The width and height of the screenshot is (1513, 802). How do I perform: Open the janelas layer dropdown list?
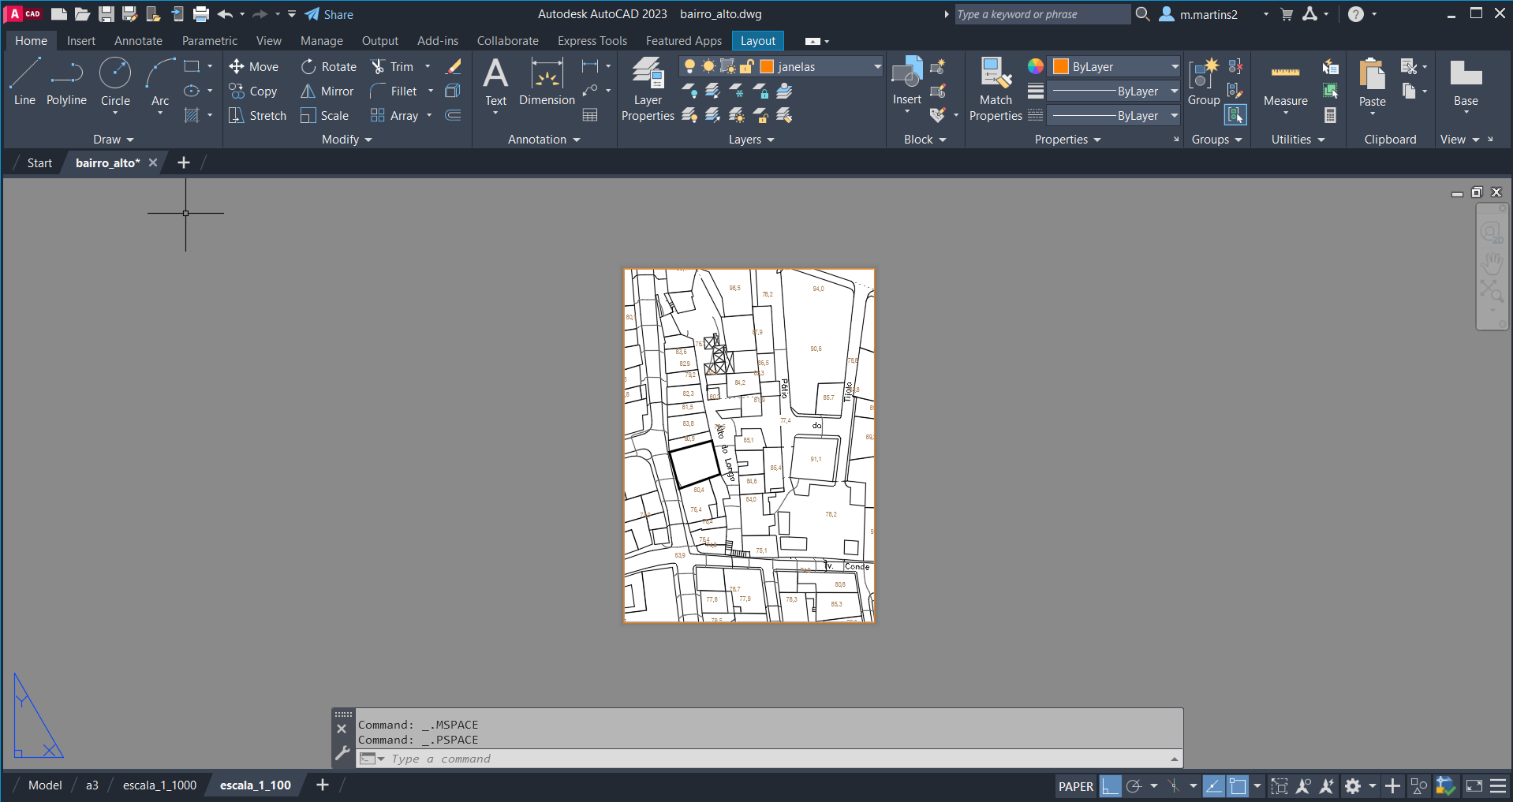click(x=876, y=67)
